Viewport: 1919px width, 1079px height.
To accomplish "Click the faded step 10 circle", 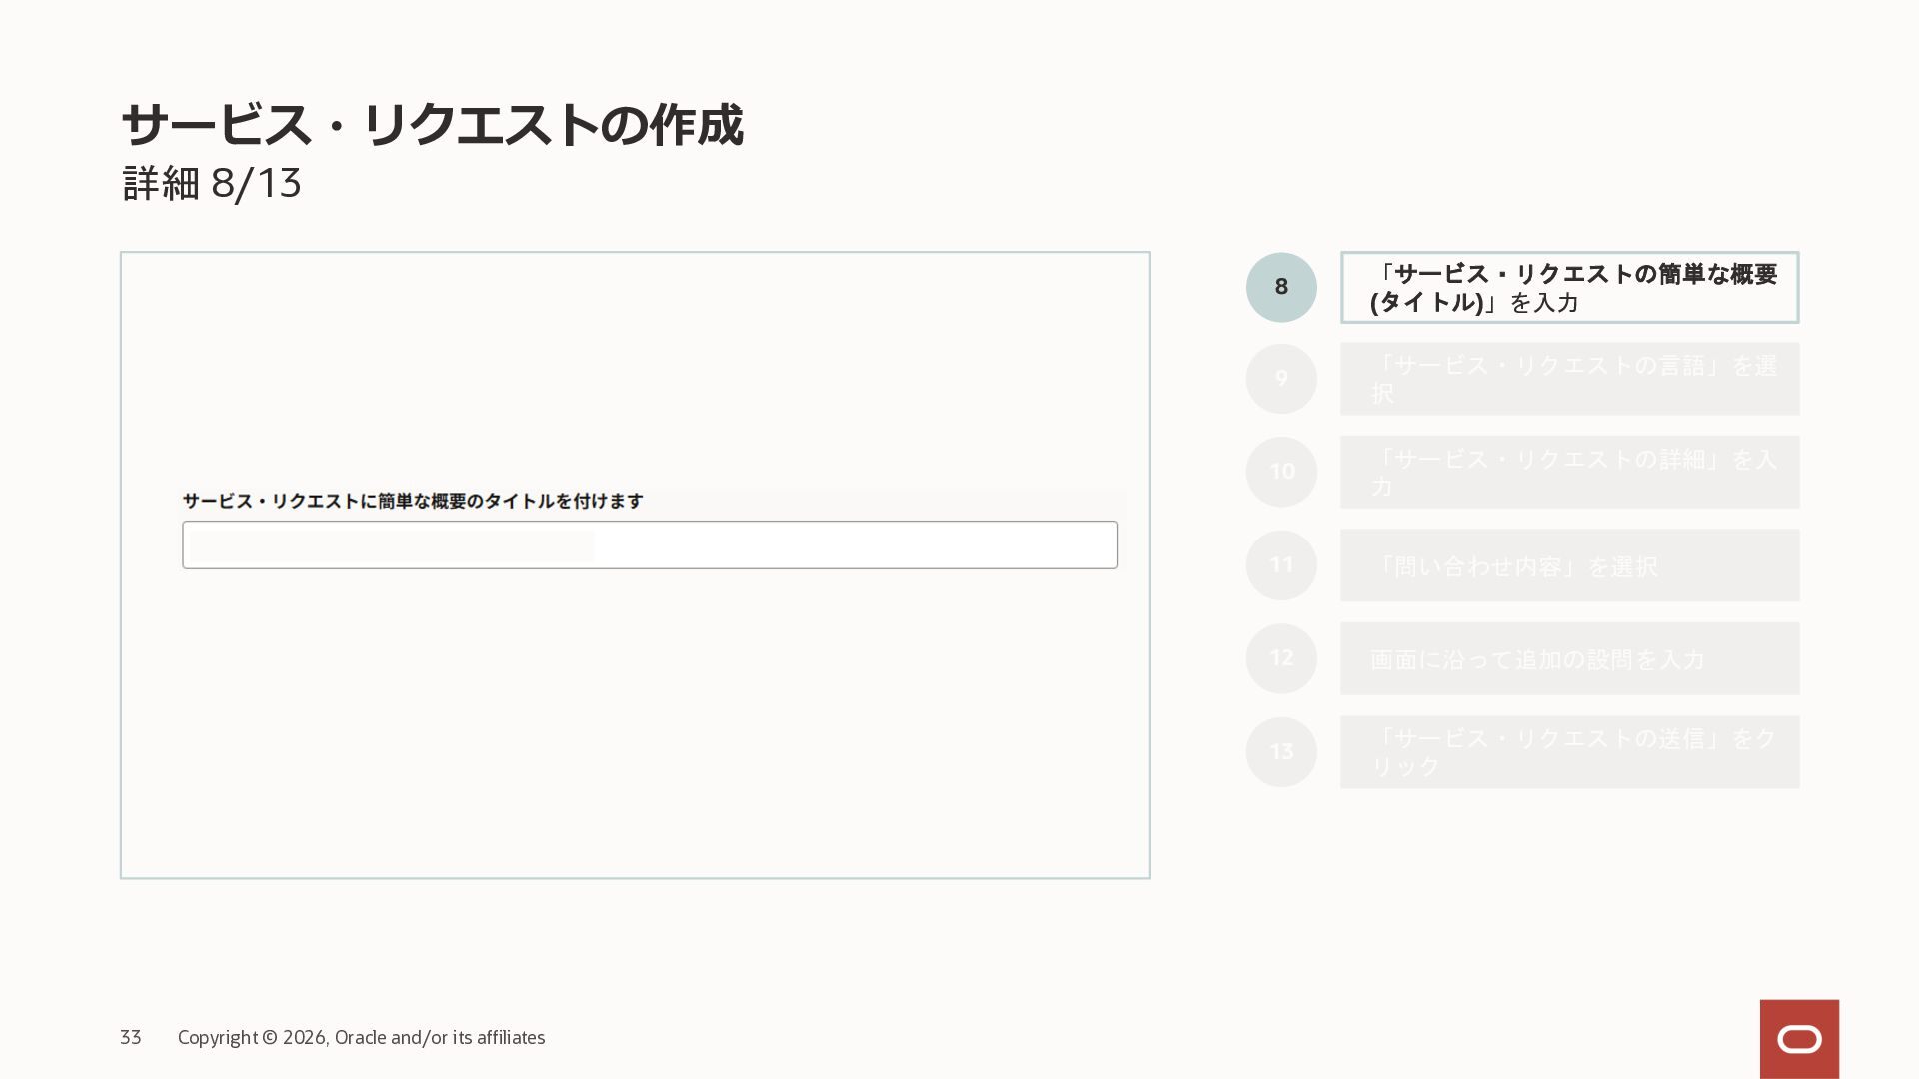I will 1281,472.
